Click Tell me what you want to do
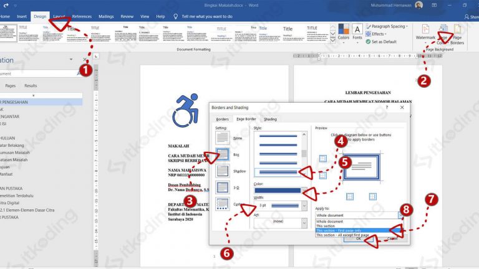 [207, 16]
